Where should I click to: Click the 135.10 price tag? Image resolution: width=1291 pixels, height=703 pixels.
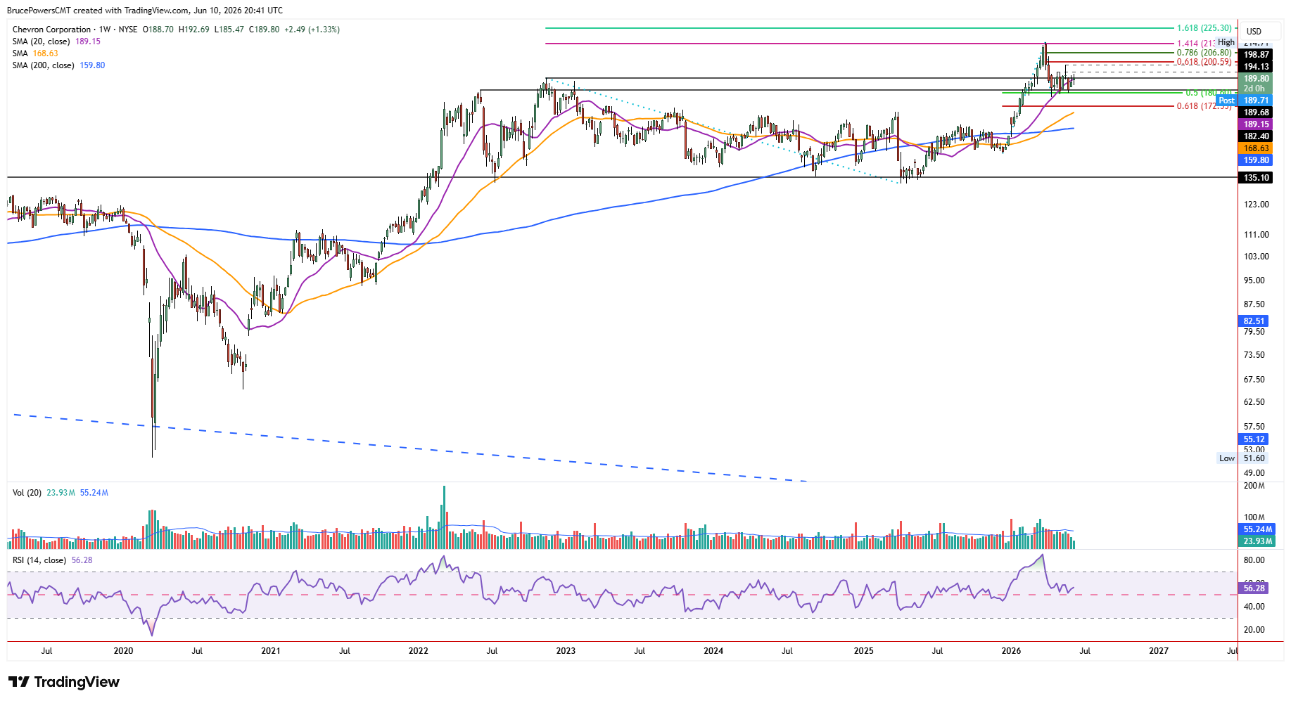click(1256, 178)
